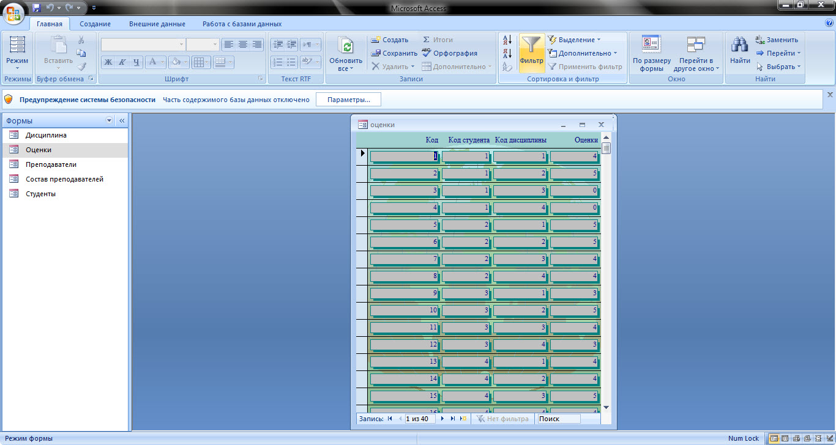The image size is (836, 445).
Task: Click the decrease indent icon
Action: click(277, 44)
